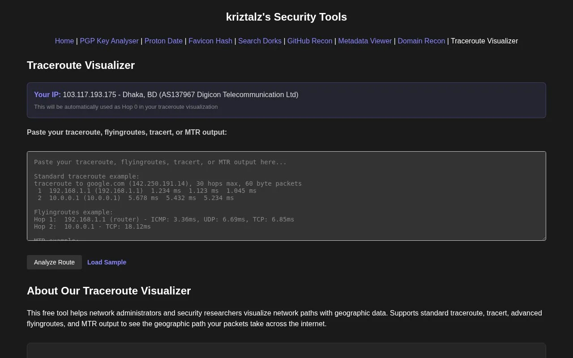Visit the GitHub Recon tool

[310, 41]
